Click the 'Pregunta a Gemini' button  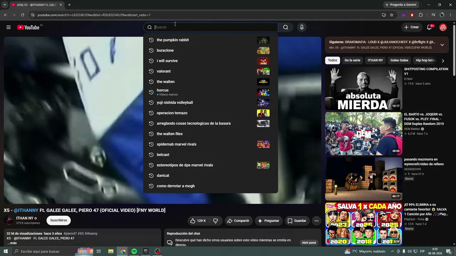[x=401, y=5]
